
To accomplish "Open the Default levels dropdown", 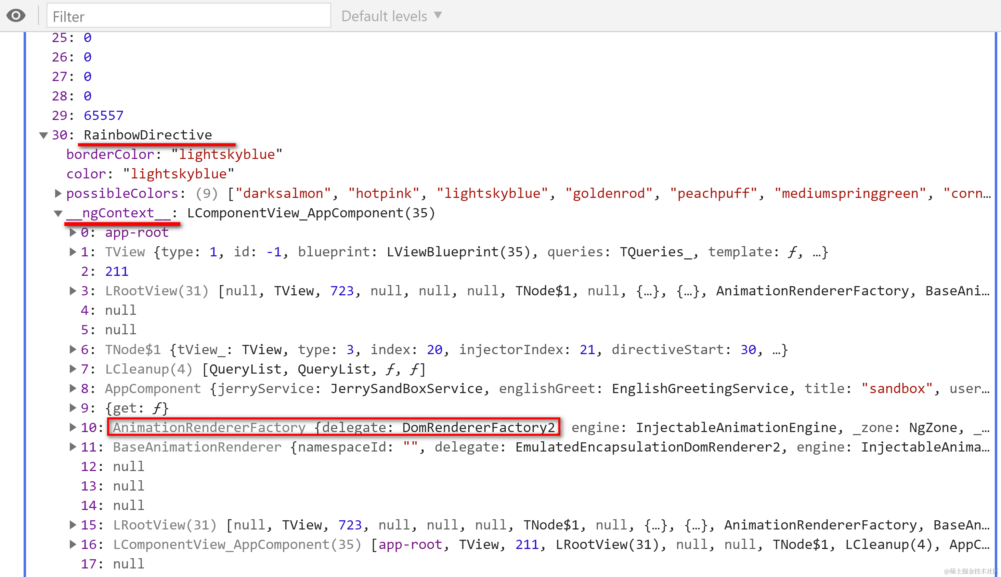I will (x=391, y=16).
